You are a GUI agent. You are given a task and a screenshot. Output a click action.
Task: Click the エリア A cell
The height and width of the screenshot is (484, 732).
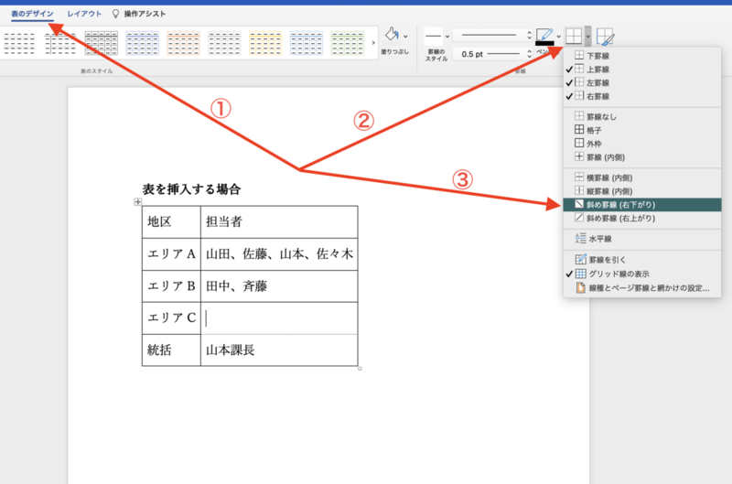(x=171, y=254)
